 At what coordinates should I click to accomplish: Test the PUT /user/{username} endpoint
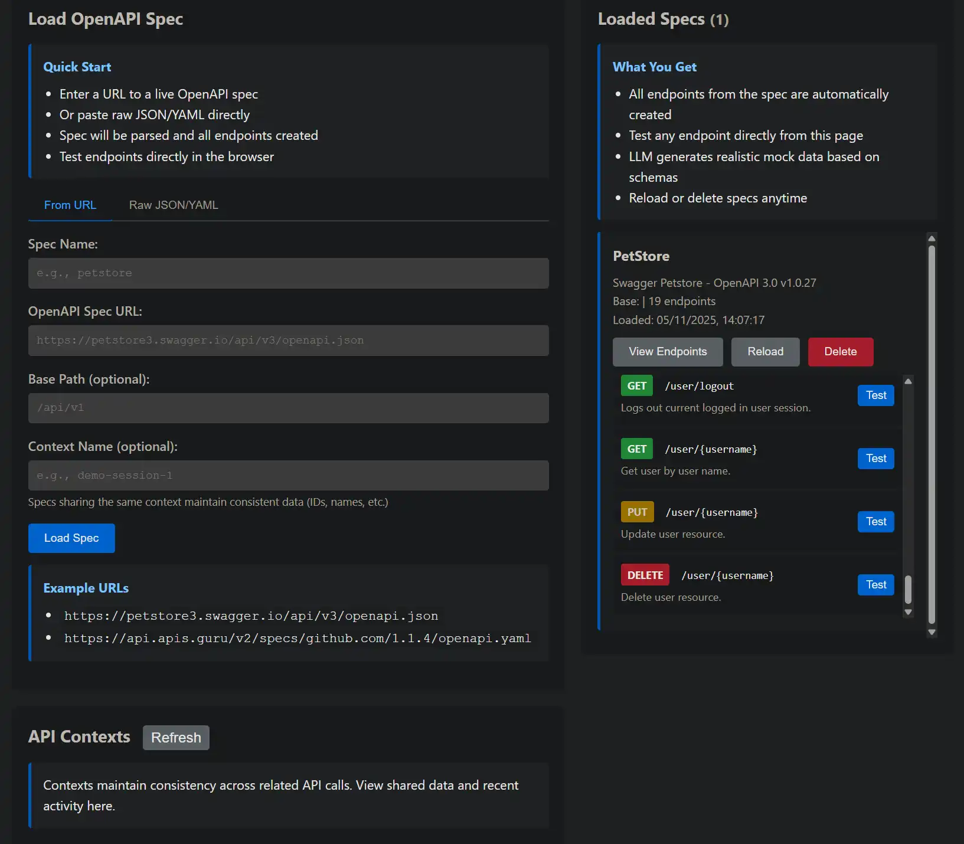coord(875,522)
